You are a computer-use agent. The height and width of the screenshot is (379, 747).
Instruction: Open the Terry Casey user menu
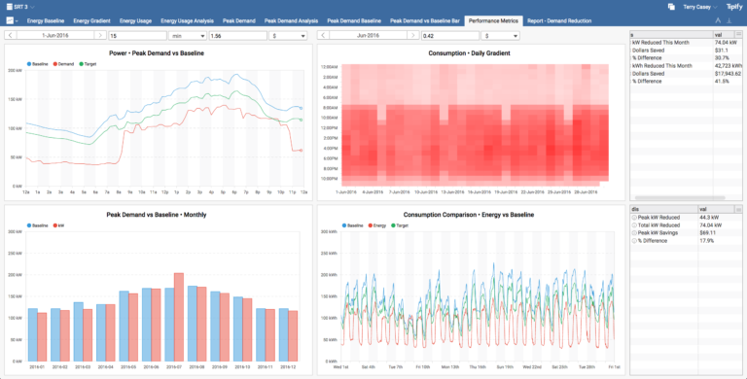click(700, 7)
